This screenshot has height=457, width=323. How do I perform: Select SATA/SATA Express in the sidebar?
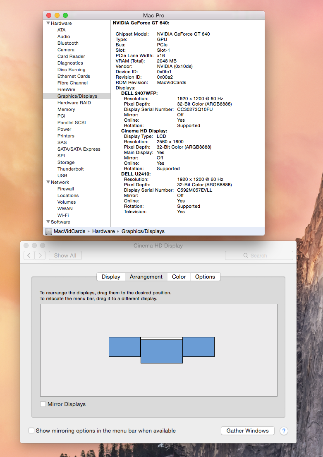79,149
